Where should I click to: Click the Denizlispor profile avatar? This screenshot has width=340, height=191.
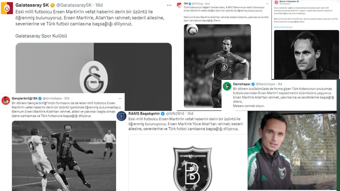(x=227, y=86)
